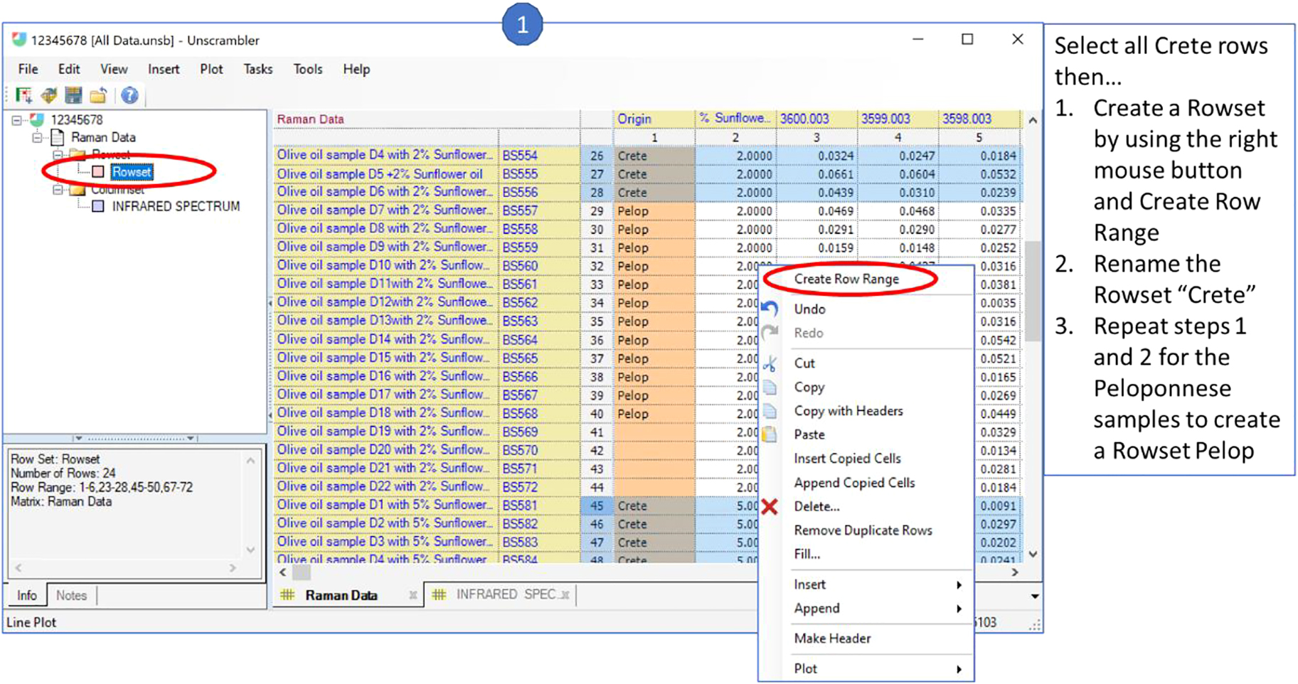The height and width of the screenshot is (684, 1298).
Task: Collapse the 12345678 project tree node
Action: click(x=17, y=120)
